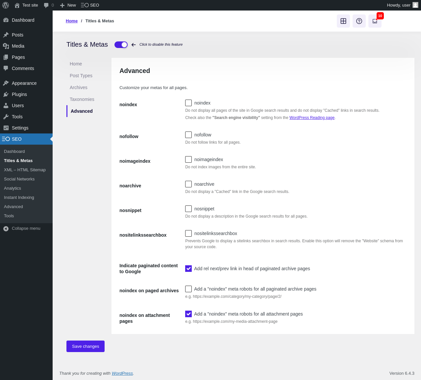This screenshot has height=380, width=421.
Task: Switch to the Archives tab
Action: [78, 87]
